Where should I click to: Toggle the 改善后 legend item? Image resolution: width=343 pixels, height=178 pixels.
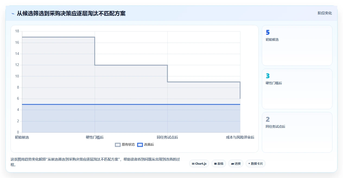145,145
